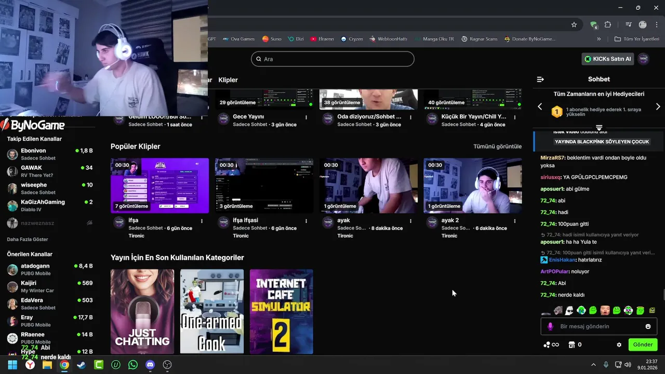
Task: Send message with 'Gönder' button
Action: coord(643,344)
